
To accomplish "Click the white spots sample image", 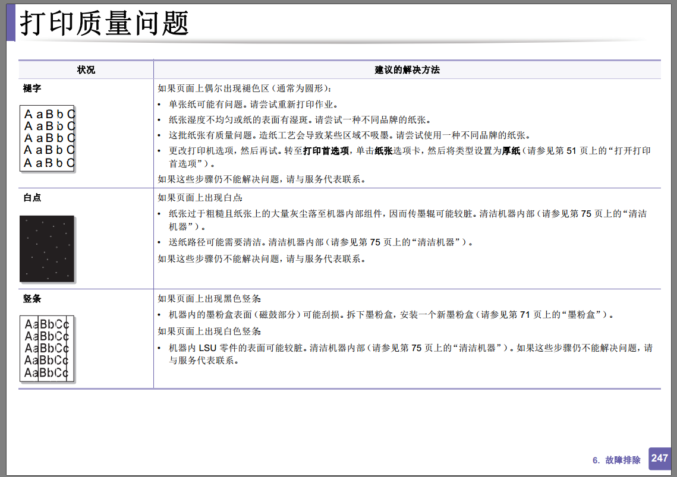I will coord(48,249).
